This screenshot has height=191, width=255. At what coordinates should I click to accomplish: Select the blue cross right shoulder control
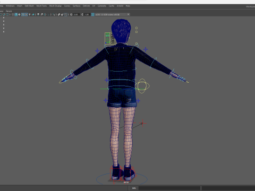click(x=146, y=49)
